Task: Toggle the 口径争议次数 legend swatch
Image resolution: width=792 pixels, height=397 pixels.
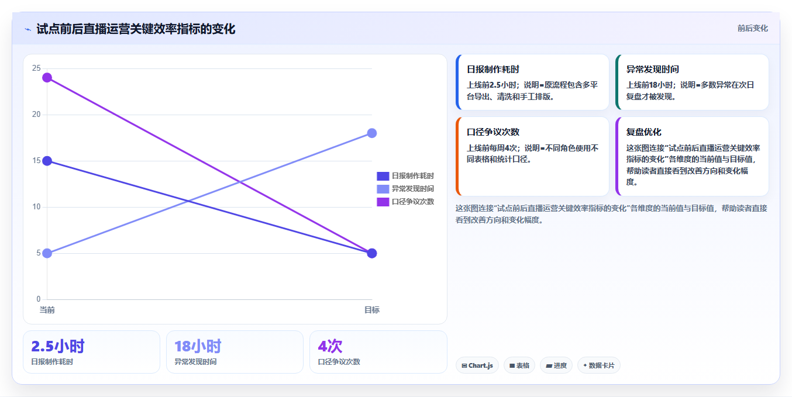Action: click(383, 202)
